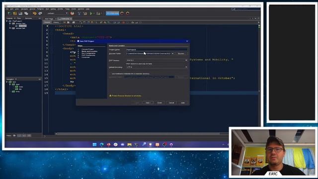
Task: Click the Debug Project icon
Action: click(x=98, y=13)
